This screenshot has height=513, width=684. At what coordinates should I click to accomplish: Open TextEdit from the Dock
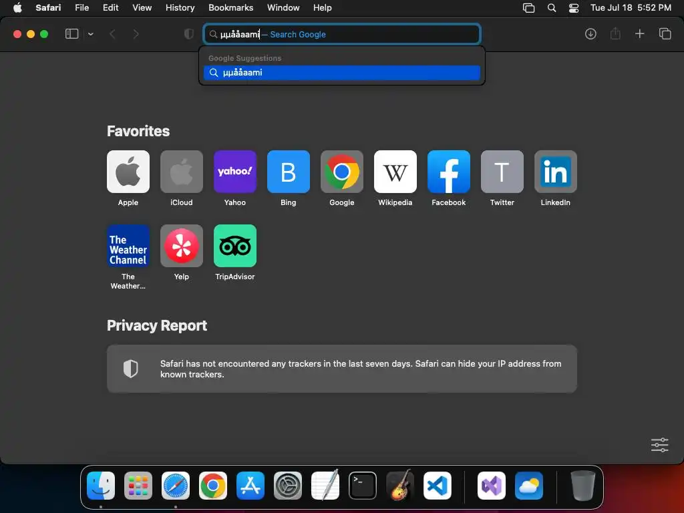pyautogui.click(x=325, y=485)
